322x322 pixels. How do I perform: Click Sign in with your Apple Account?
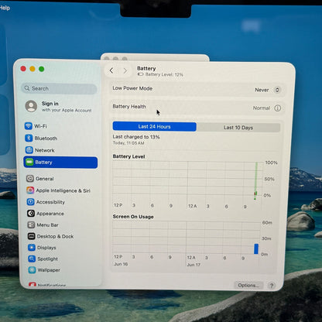pyautogui.click(x=59, y=107)
